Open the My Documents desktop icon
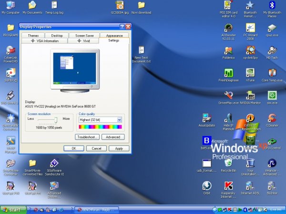286x214 pixels. [32, 8]
